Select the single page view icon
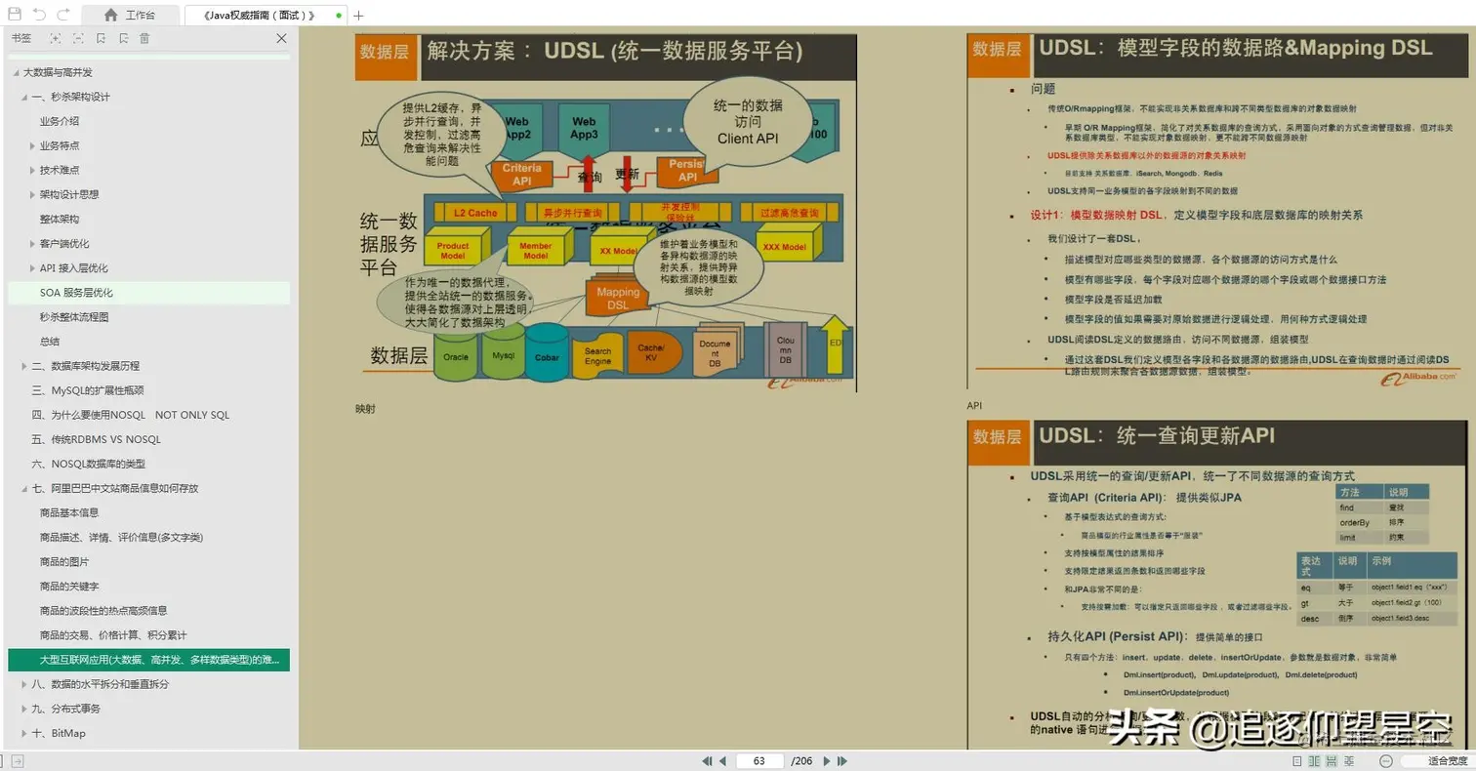1476x771 pixels. coord(1296,761)
